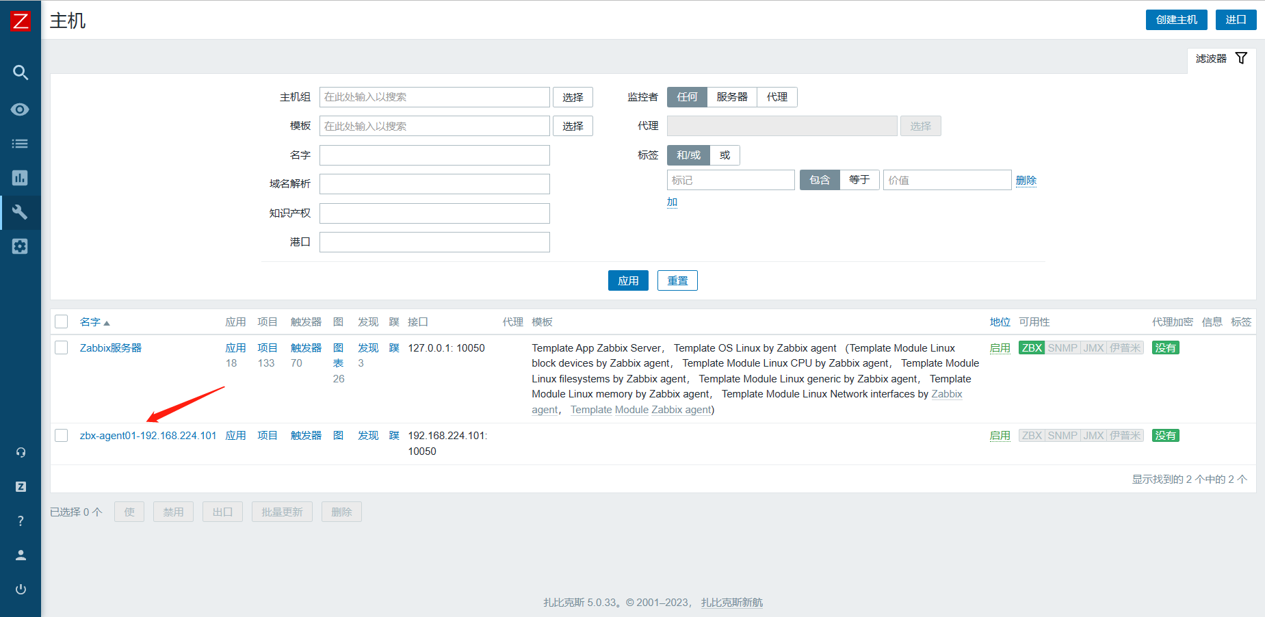1265x617 pixels.
Task: Open 应用 link for zbx-agent01
Action: pyautogui.click(x=236, y=436)
